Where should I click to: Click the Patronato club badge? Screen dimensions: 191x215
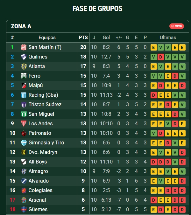[x=24, y=133]
